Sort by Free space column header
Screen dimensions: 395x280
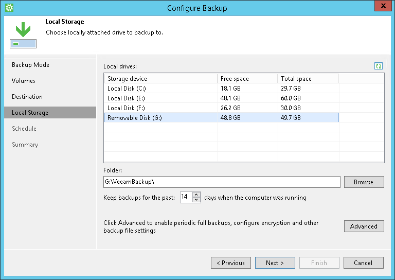pyautogui.click(x=247, y=79)
